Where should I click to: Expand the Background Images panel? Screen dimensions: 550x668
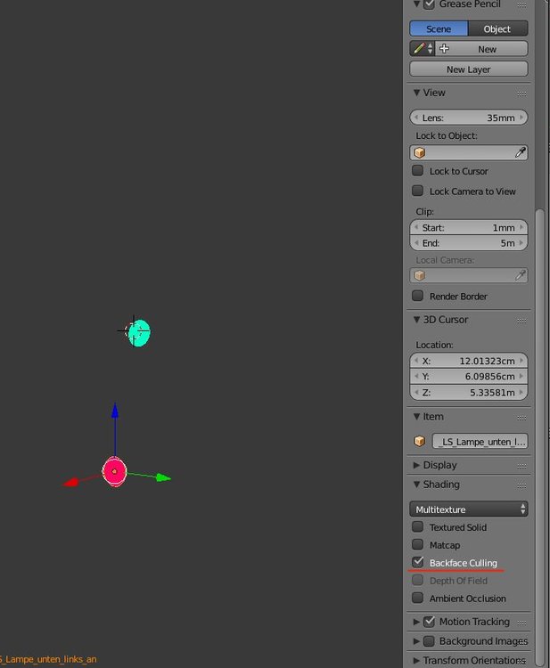(416, 641)
